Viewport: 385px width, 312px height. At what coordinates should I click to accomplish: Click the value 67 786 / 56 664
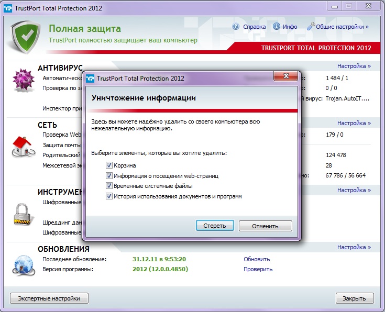[346, 175]
